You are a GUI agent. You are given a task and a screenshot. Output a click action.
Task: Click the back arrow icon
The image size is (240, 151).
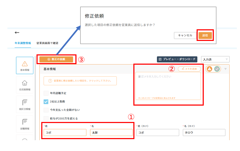(x=17, y=32)
